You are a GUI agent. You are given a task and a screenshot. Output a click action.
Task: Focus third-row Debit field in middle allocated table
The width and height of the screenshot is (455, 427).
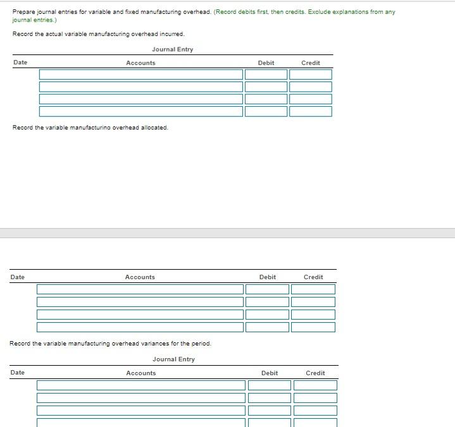click(267, 315)
